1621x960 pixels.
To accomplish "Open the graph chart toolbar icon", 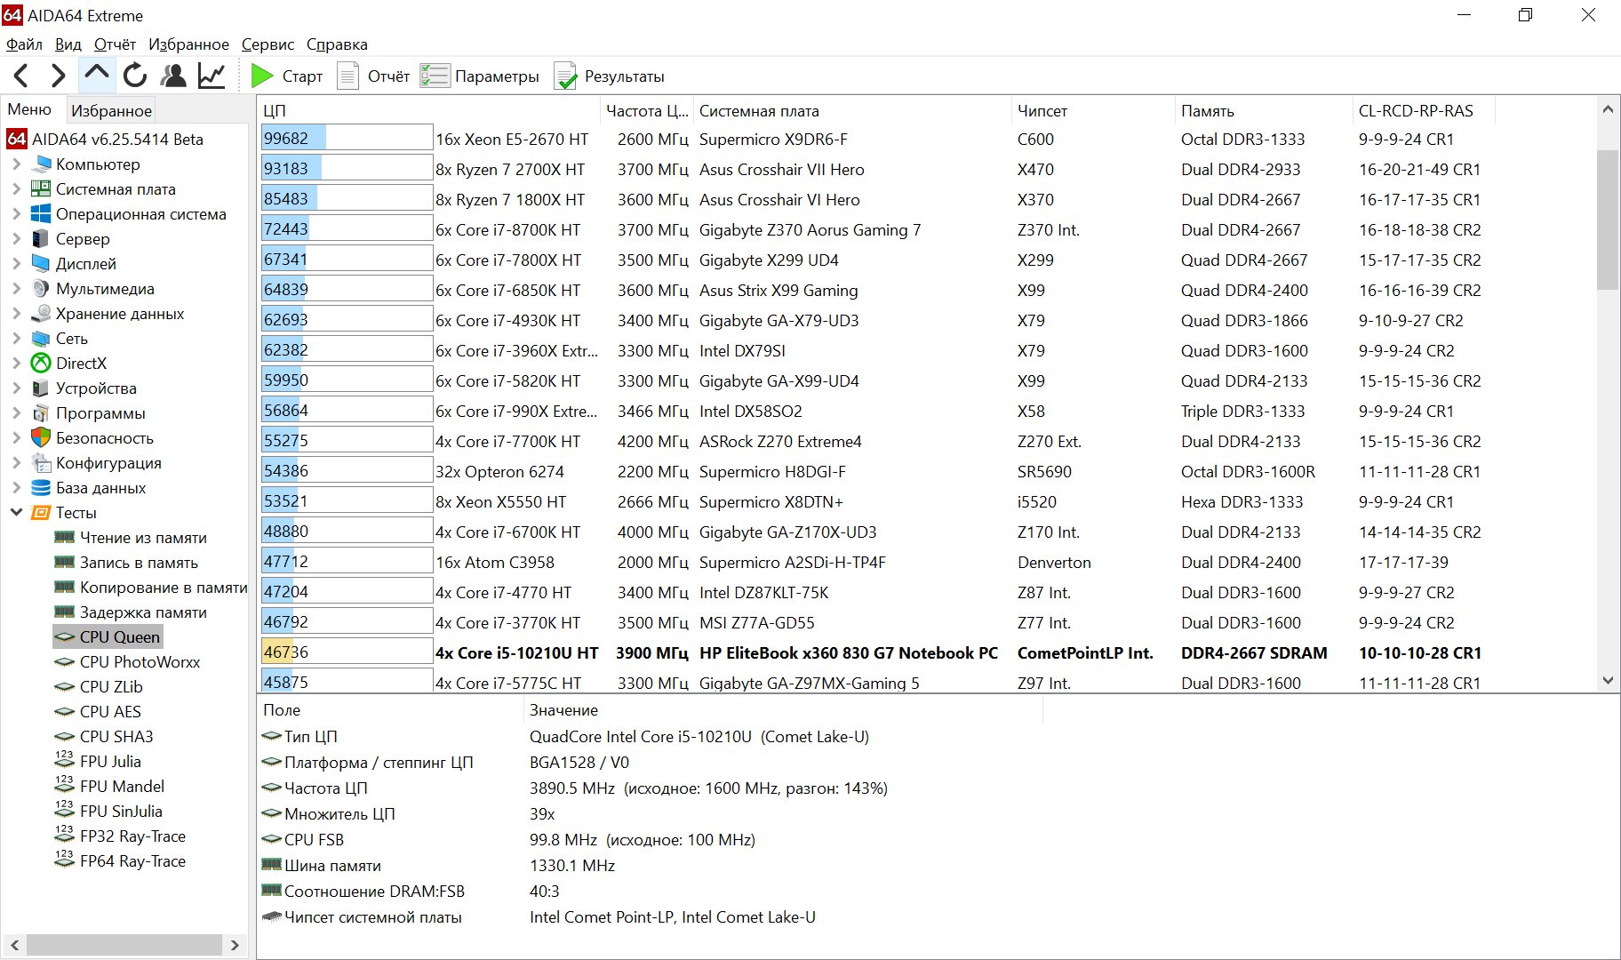I will 212,76.
